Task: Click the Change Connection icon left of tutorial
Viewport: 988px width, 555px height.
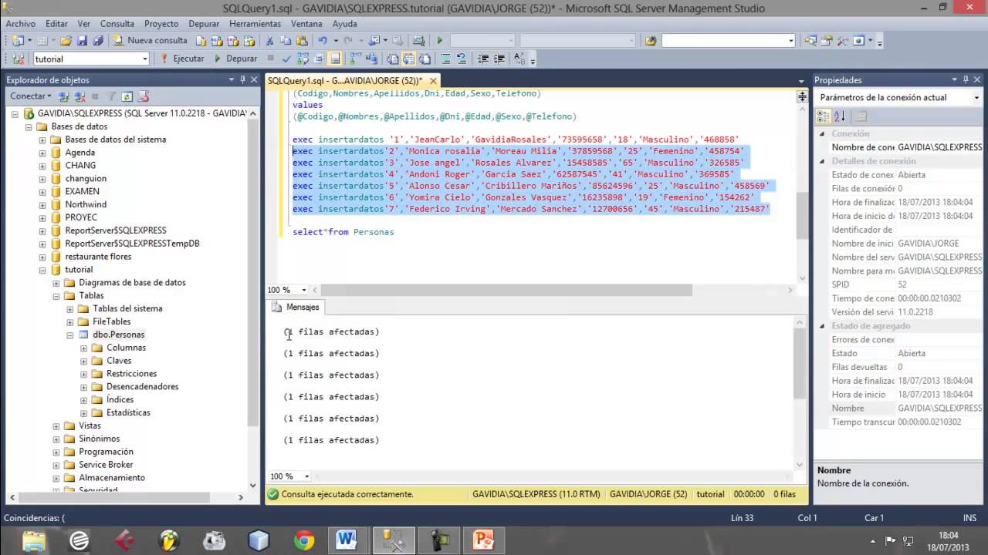Action: tap(17, 59)
